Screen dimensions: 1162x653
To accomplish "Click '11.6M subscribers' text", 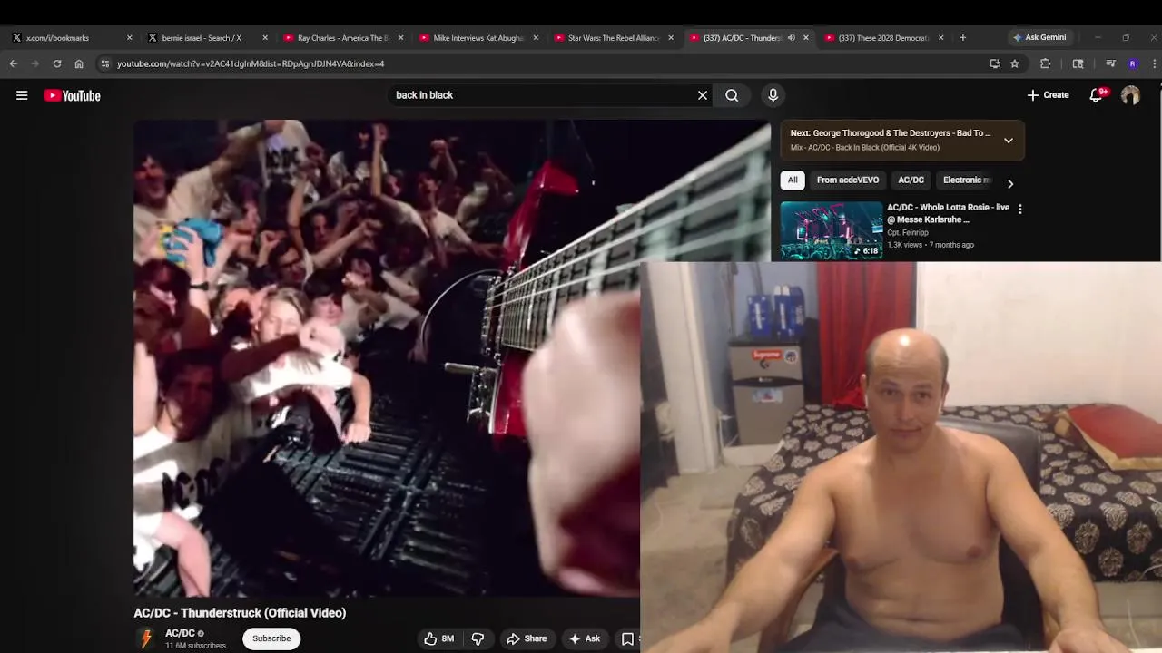I will click(x=195, y=646).
